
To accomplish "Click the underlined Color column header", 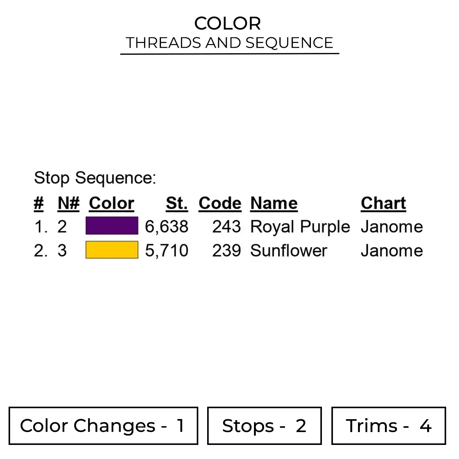I will [x=112, y=203].
